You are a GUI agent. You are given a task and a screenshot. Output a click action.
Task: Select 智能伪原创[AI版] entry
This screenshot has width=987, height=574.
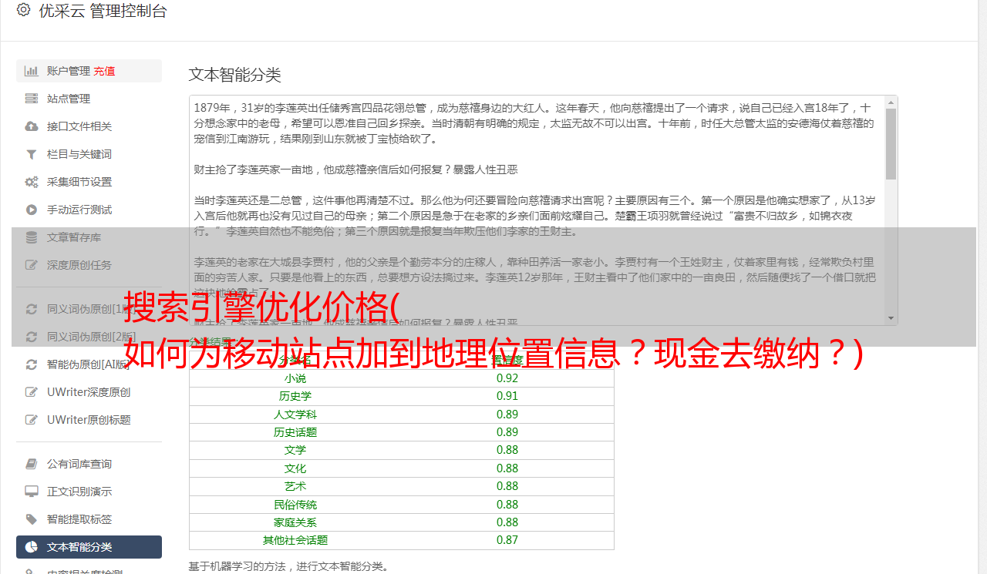[x=89, y=364]
